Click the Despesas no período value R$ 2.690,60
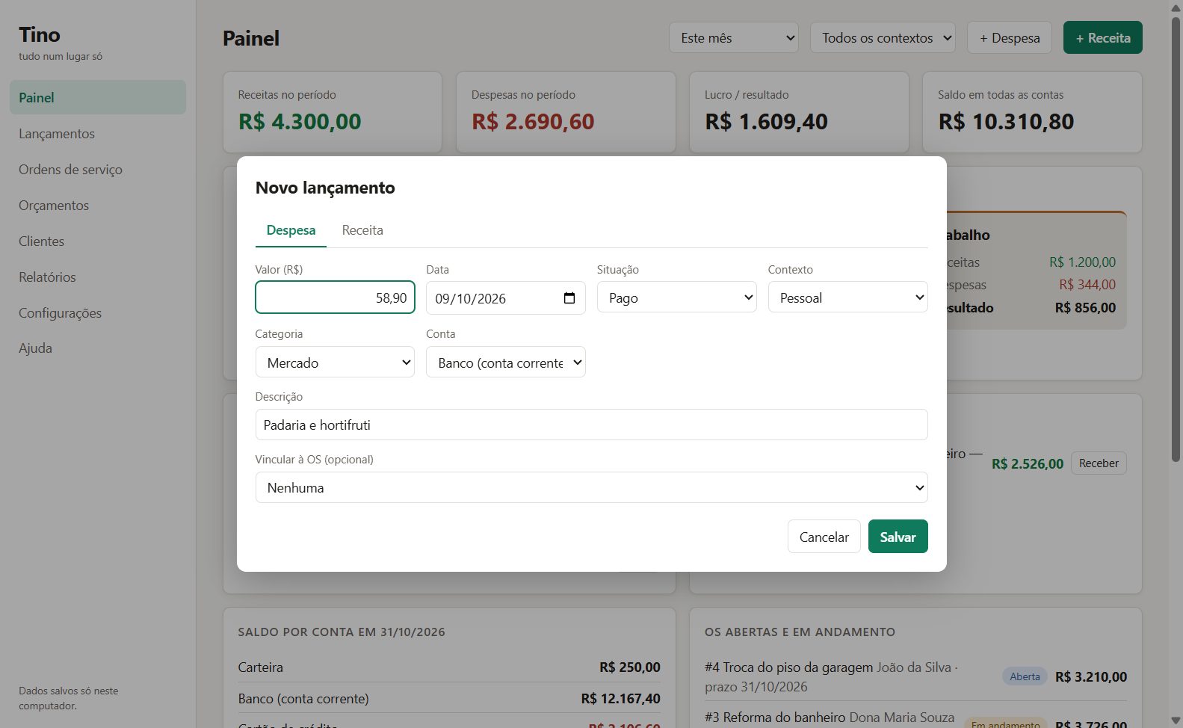1183x728 pixels. coord(533,121)
